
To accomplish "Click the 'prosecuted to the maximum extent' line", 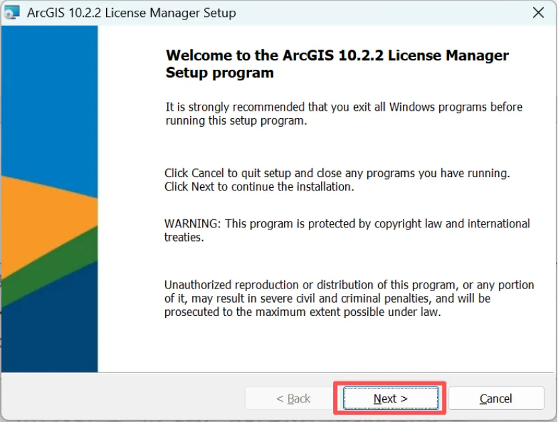I will click(x=302, y=312).
